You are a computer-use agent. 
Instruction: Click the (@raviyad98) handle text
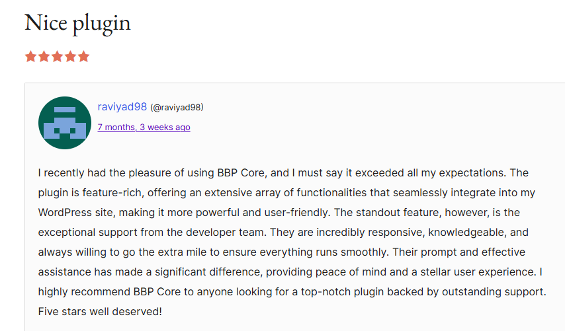point(177,108)
